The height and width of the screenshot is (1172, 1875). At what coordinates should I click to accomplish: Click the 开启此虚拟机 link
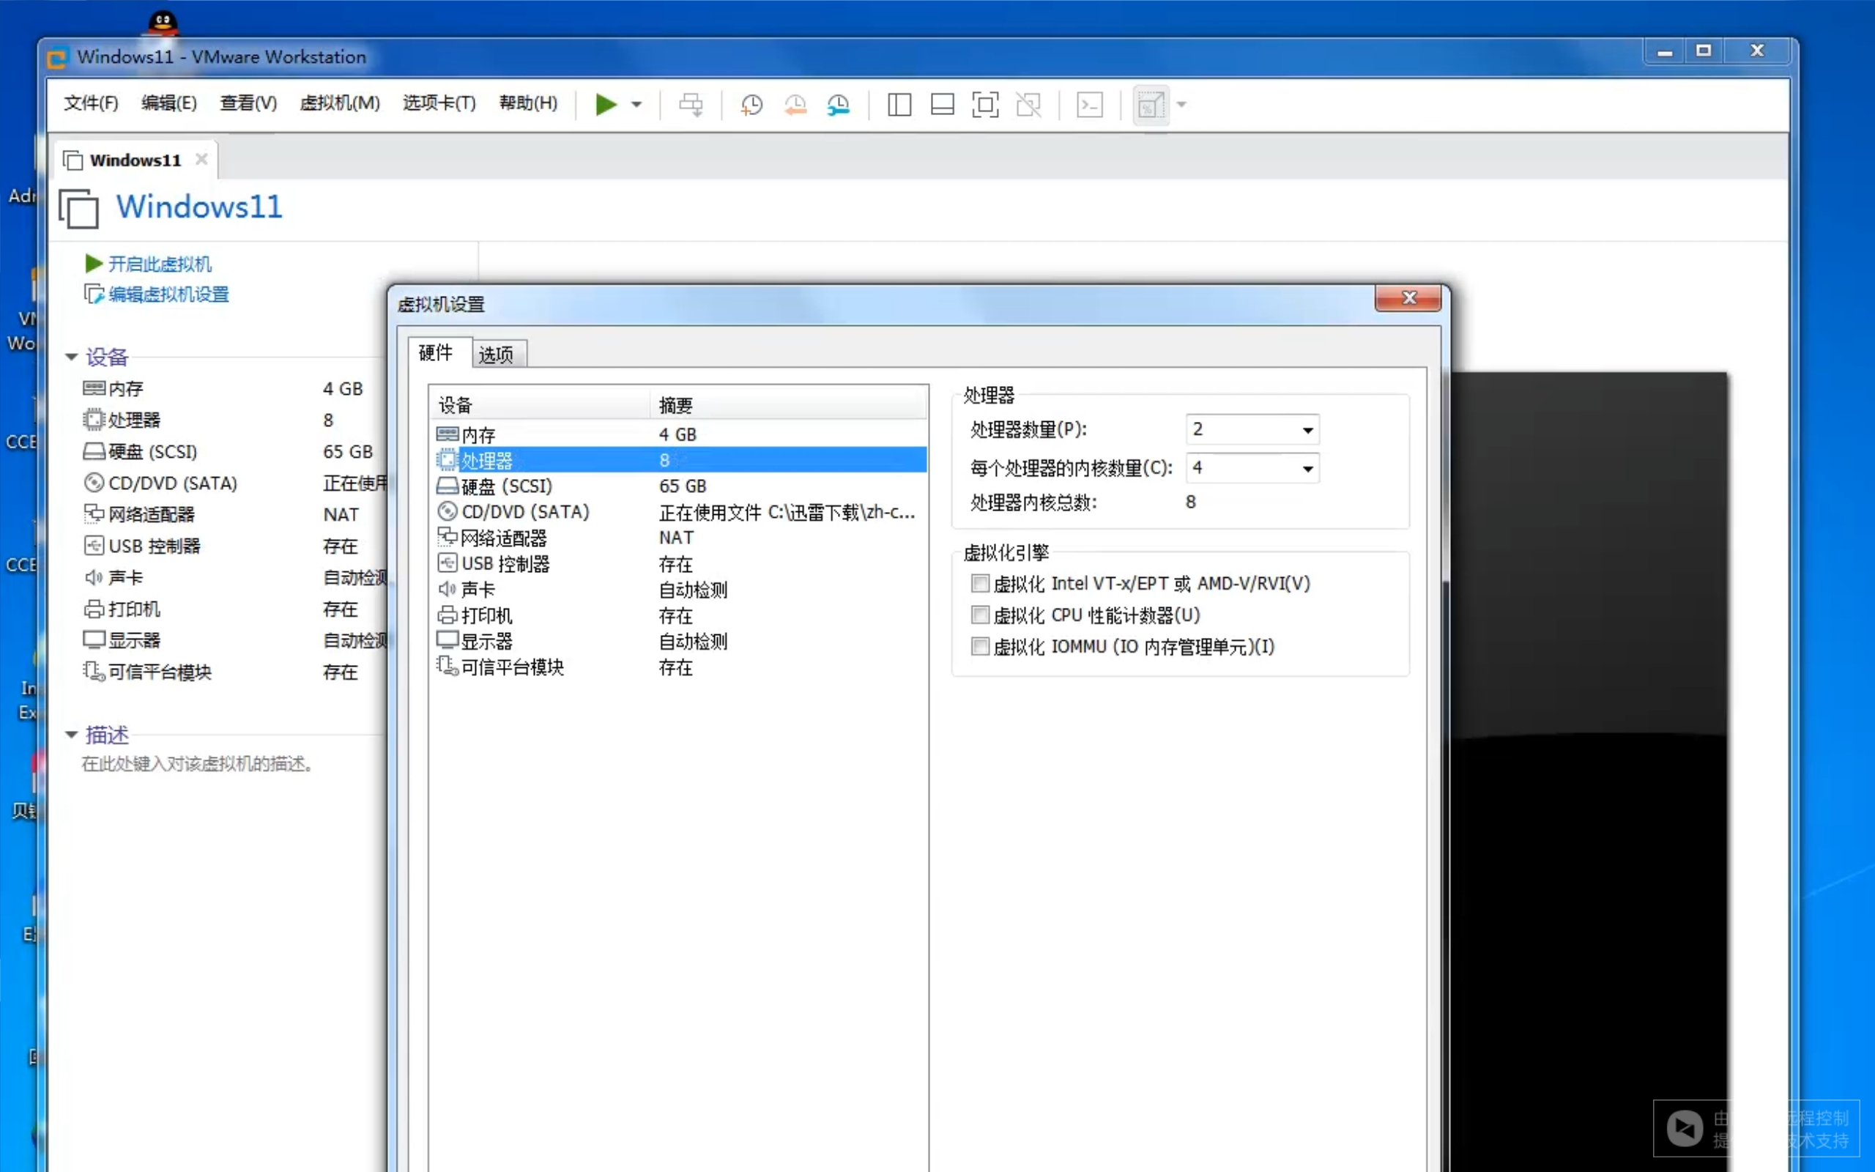tap(159, 264)
